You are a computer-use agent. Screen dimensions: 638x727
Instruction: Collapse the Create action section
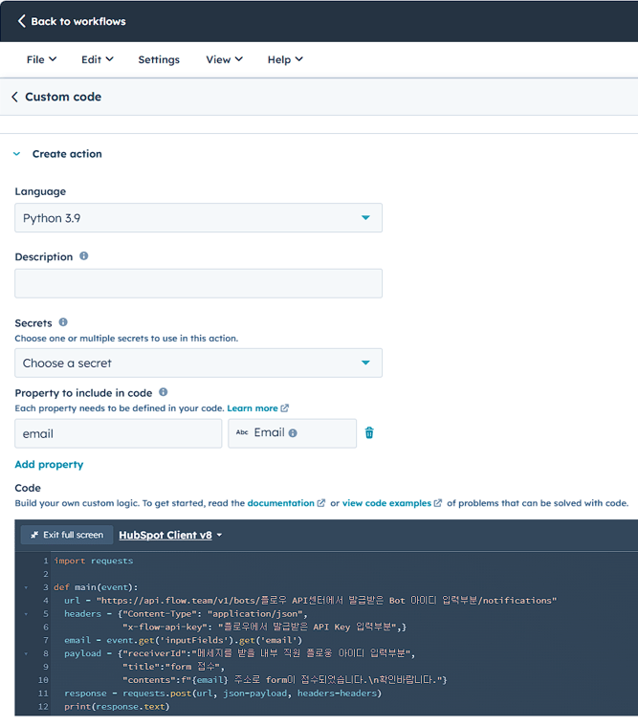(x=16, y=154)
